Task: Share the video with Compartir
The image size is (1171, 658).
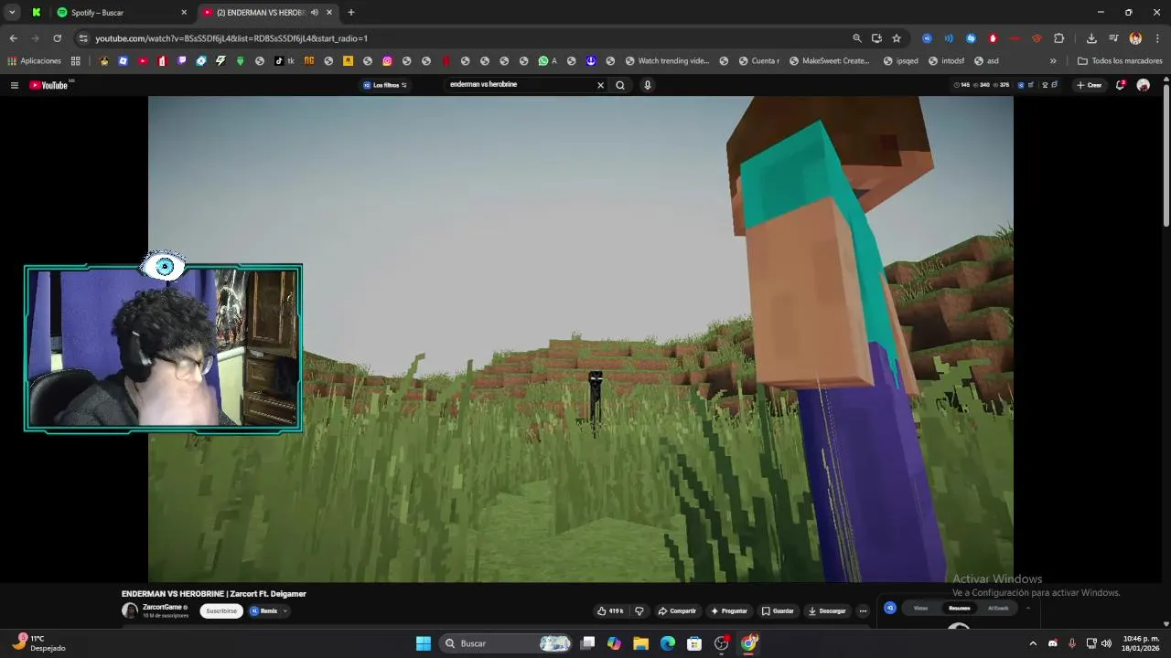Action: (677, 610)
